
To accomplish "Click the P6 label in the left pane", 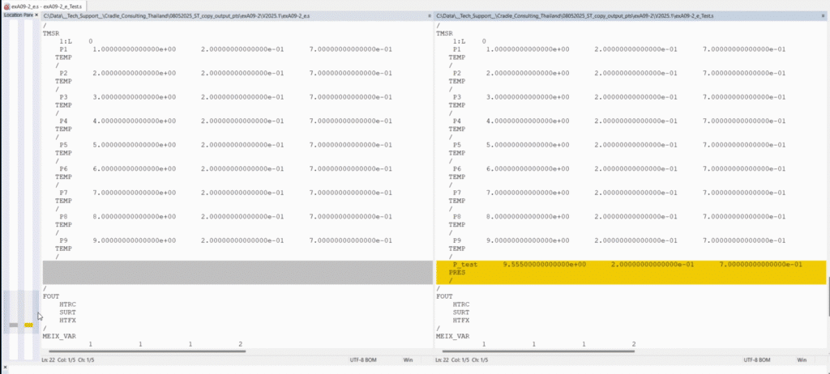I will [x=63, y=168].
